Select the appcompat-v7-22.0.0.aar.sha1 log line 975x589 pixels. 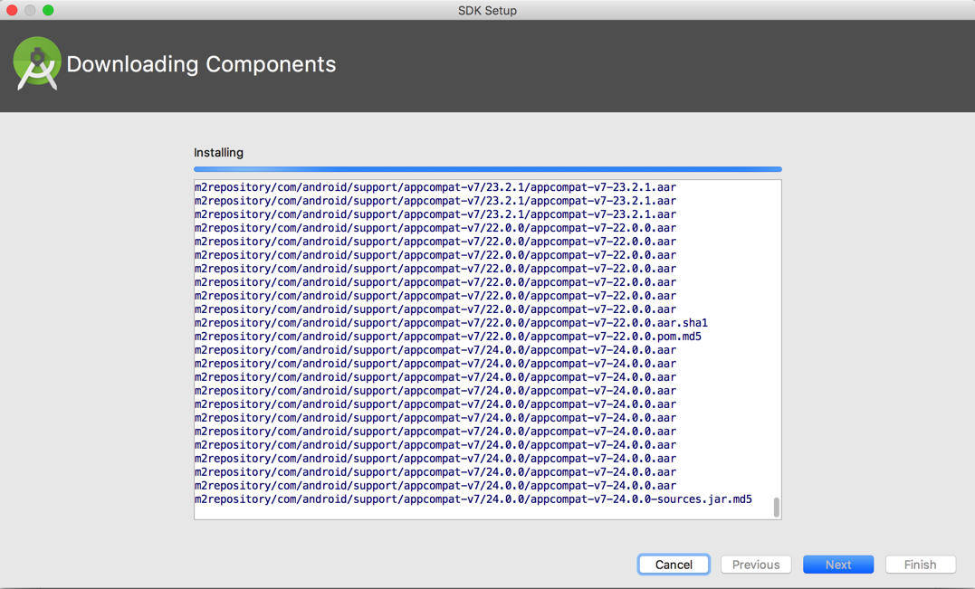[451, 323]
